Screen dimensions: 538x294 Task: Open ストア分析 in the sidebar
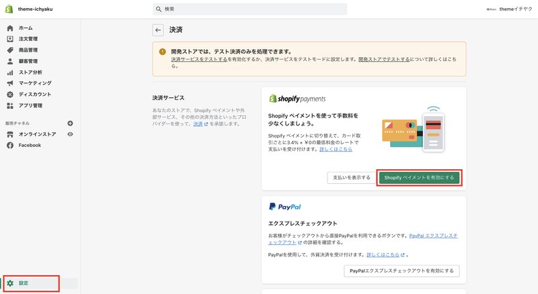pos(30,72)
